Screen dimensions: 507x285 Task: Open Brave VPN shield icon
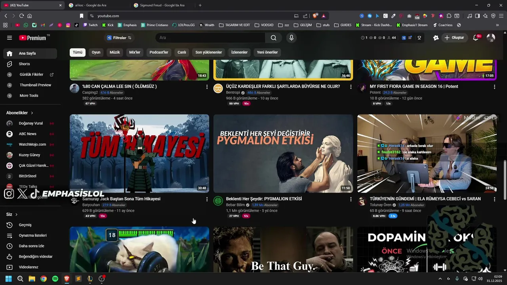coord(493,16)
